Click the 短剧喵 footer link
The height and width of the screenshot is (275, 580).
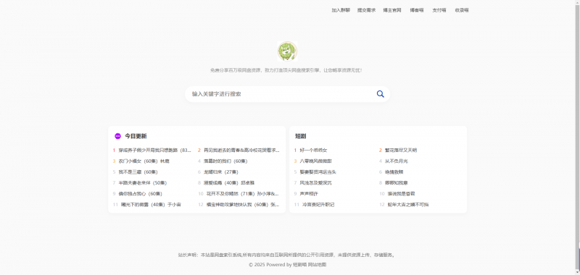pos(299,265)
